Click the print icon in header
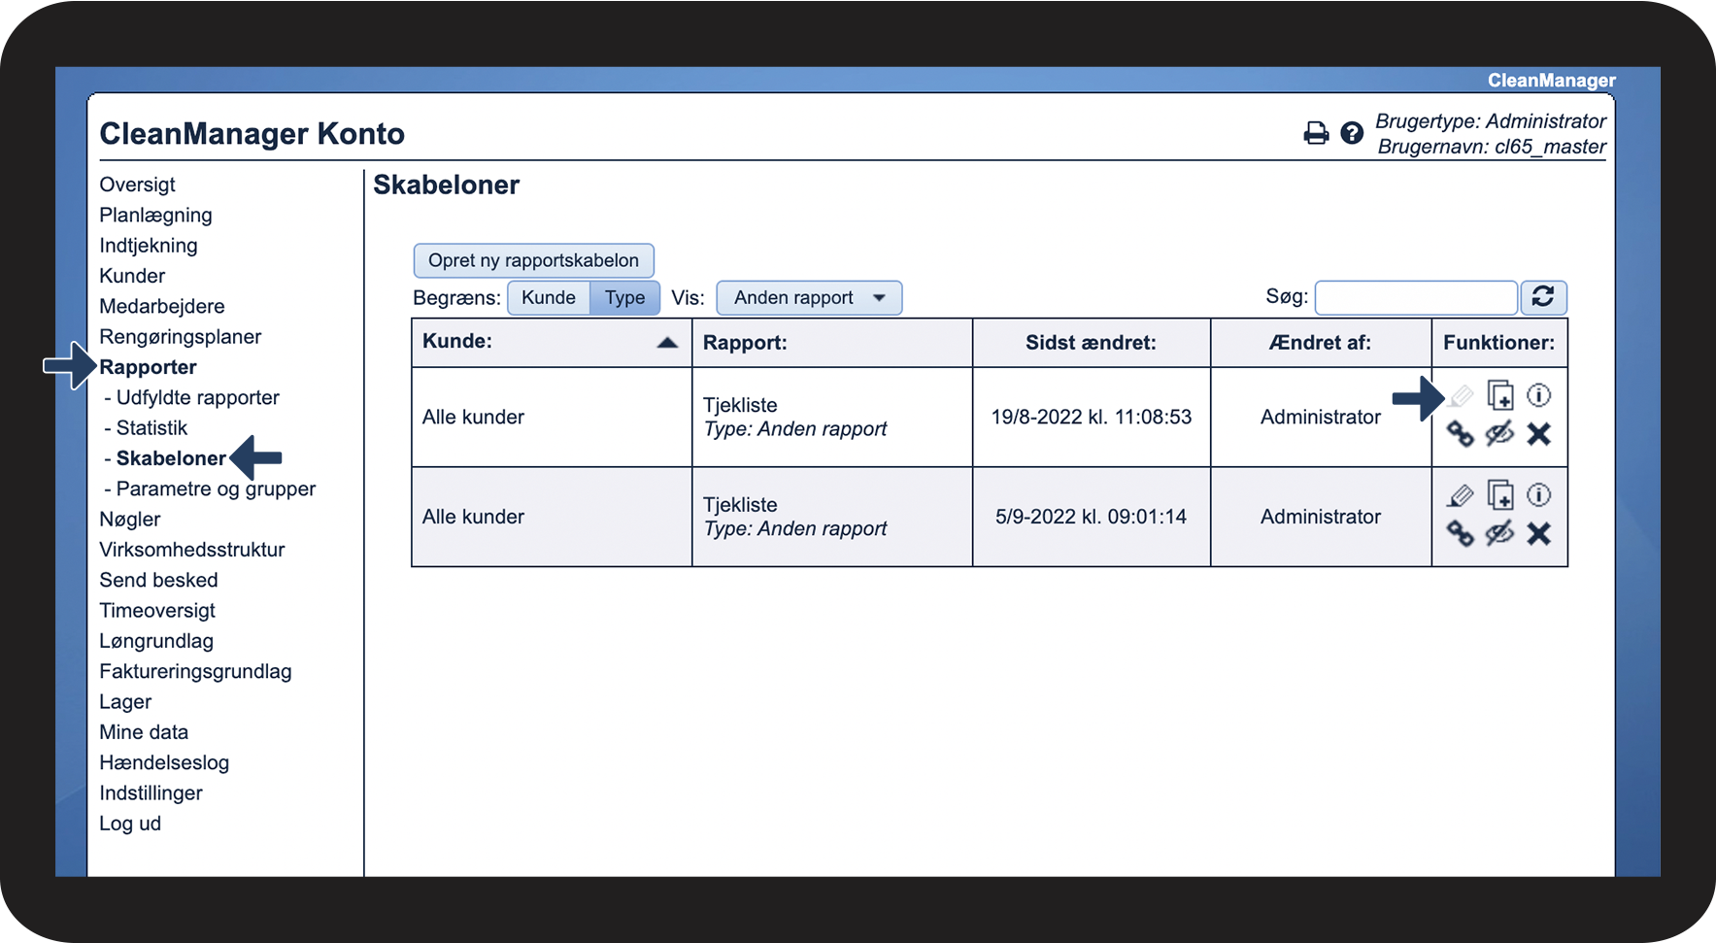The image size is (1716, 943). [x=1316, y=133]
